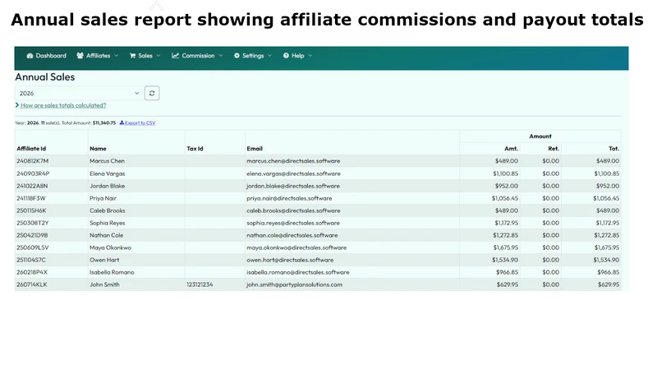Open the Help menu
Screen dimensions: 657x370
click(297, 56)
